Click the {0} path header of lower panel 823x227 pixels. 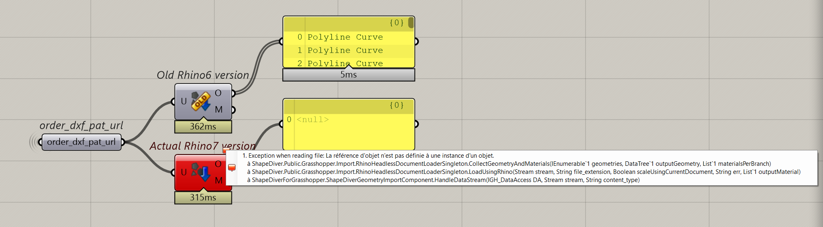396,105
